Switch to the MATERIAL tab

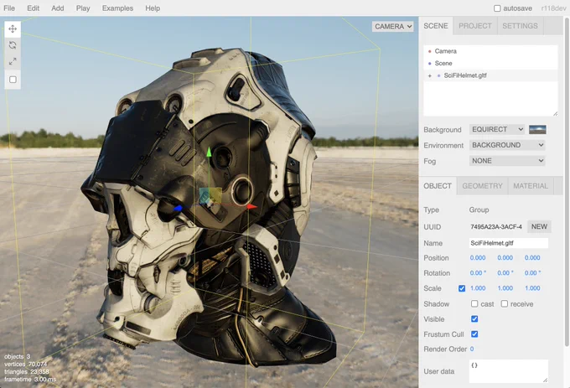531,186
